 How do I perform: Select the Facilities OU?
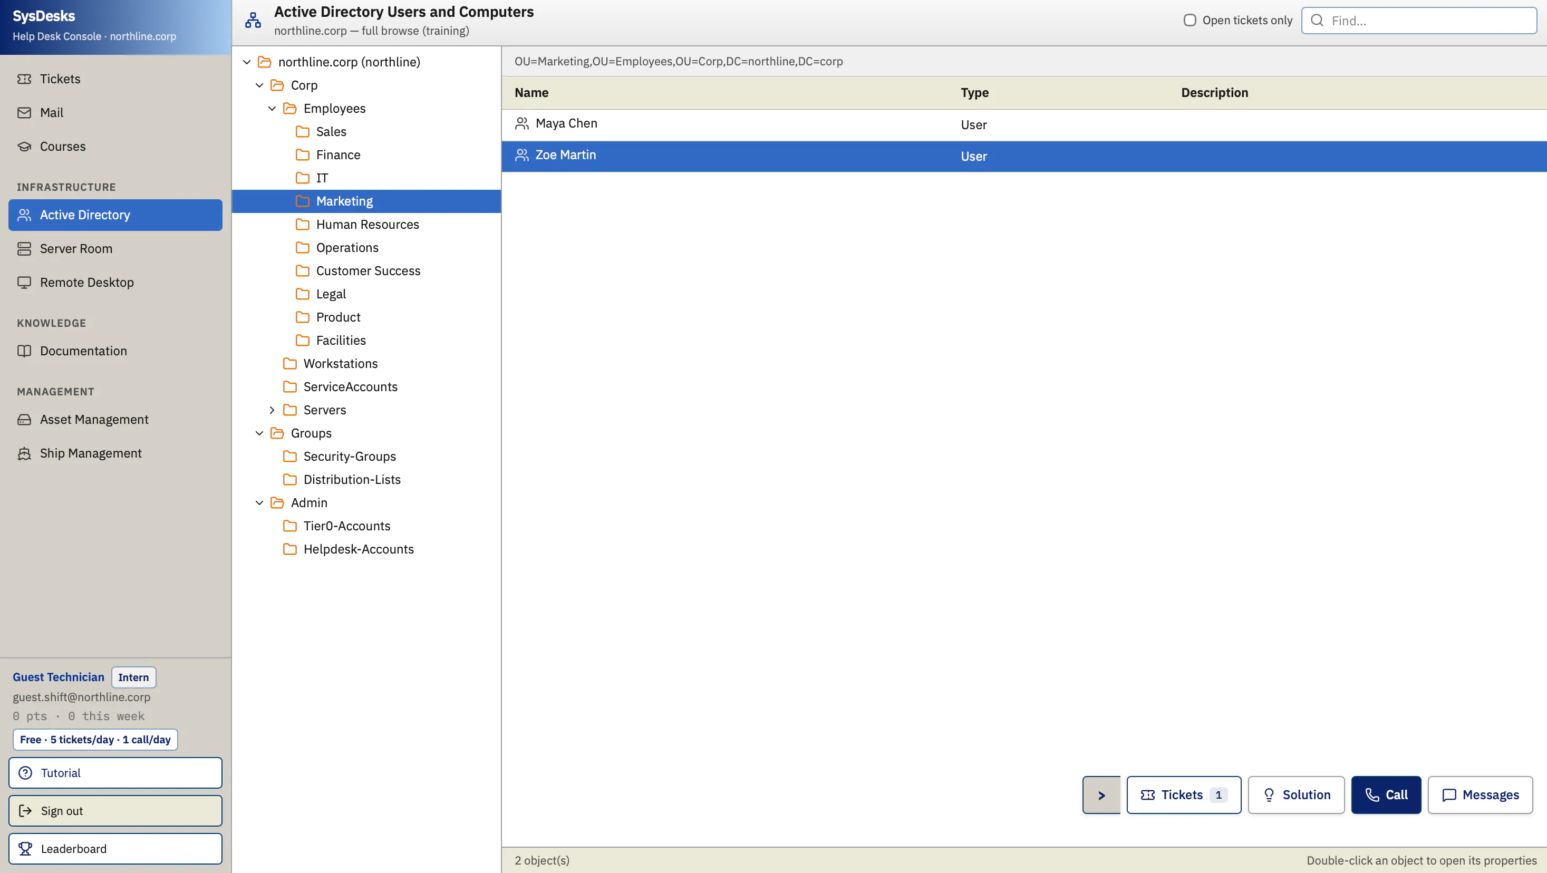coord(366,341)
